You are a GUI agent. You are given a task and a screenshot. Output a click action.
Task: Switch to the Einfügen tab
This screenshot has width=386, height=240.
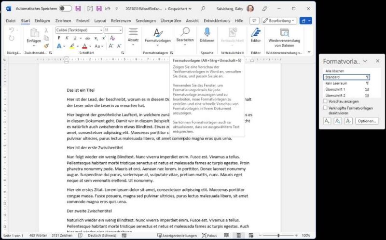pos(42,21)
